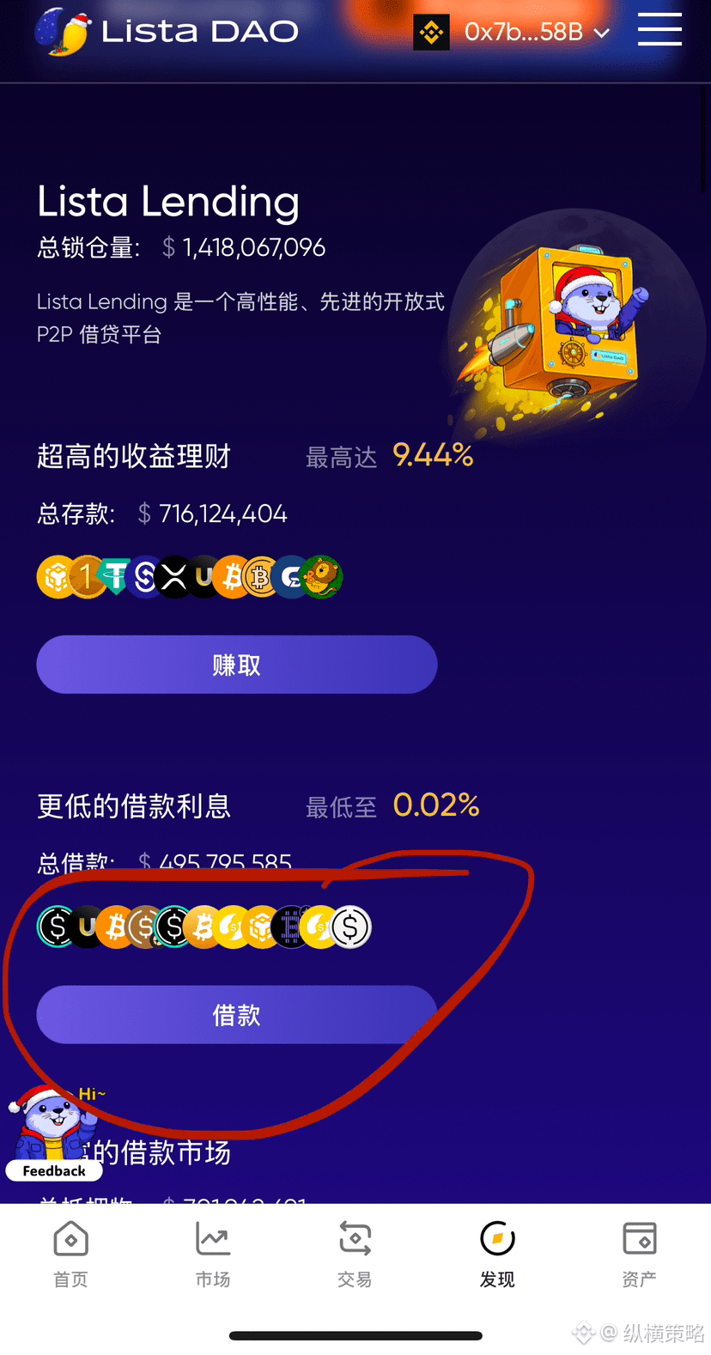Click the 借款 borrow button
711x1355 pixels.
pos(237,1015)
